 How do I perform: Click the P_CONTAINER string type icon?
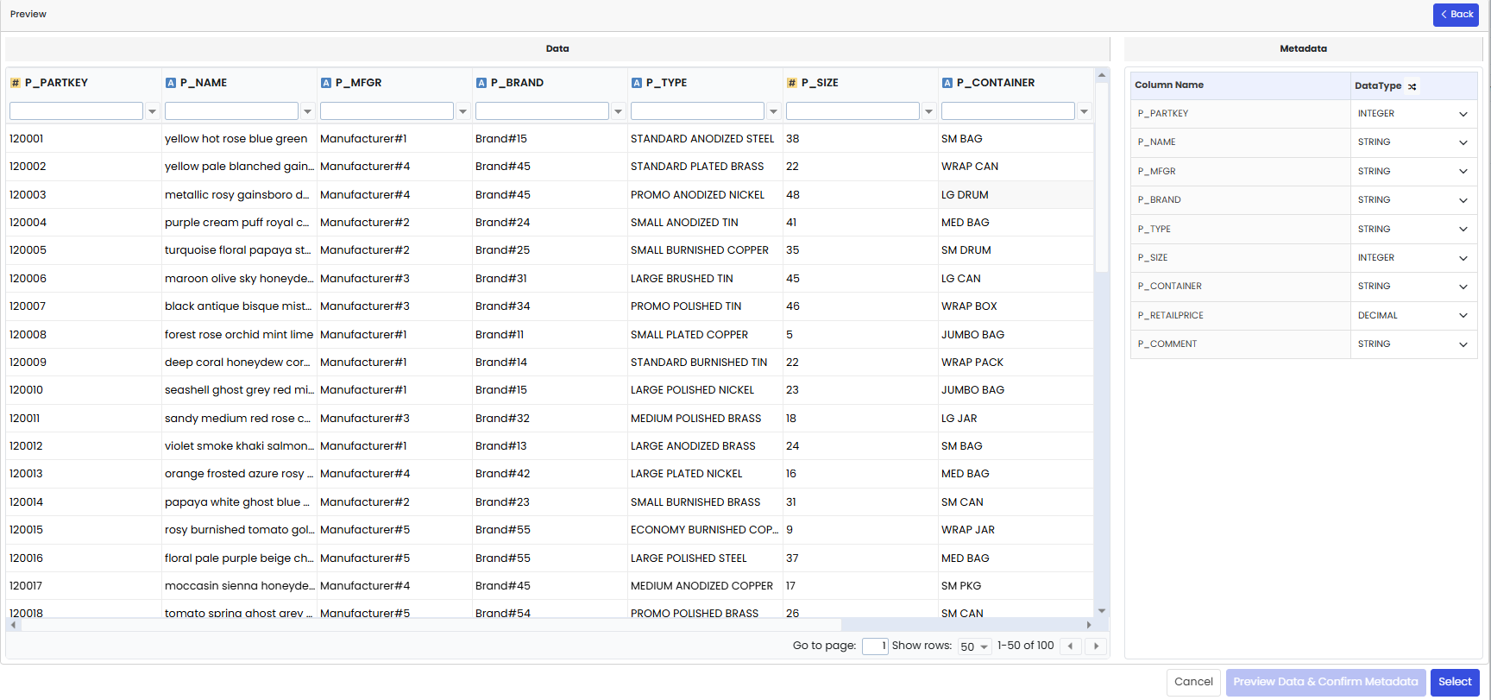tap(947, 83)
